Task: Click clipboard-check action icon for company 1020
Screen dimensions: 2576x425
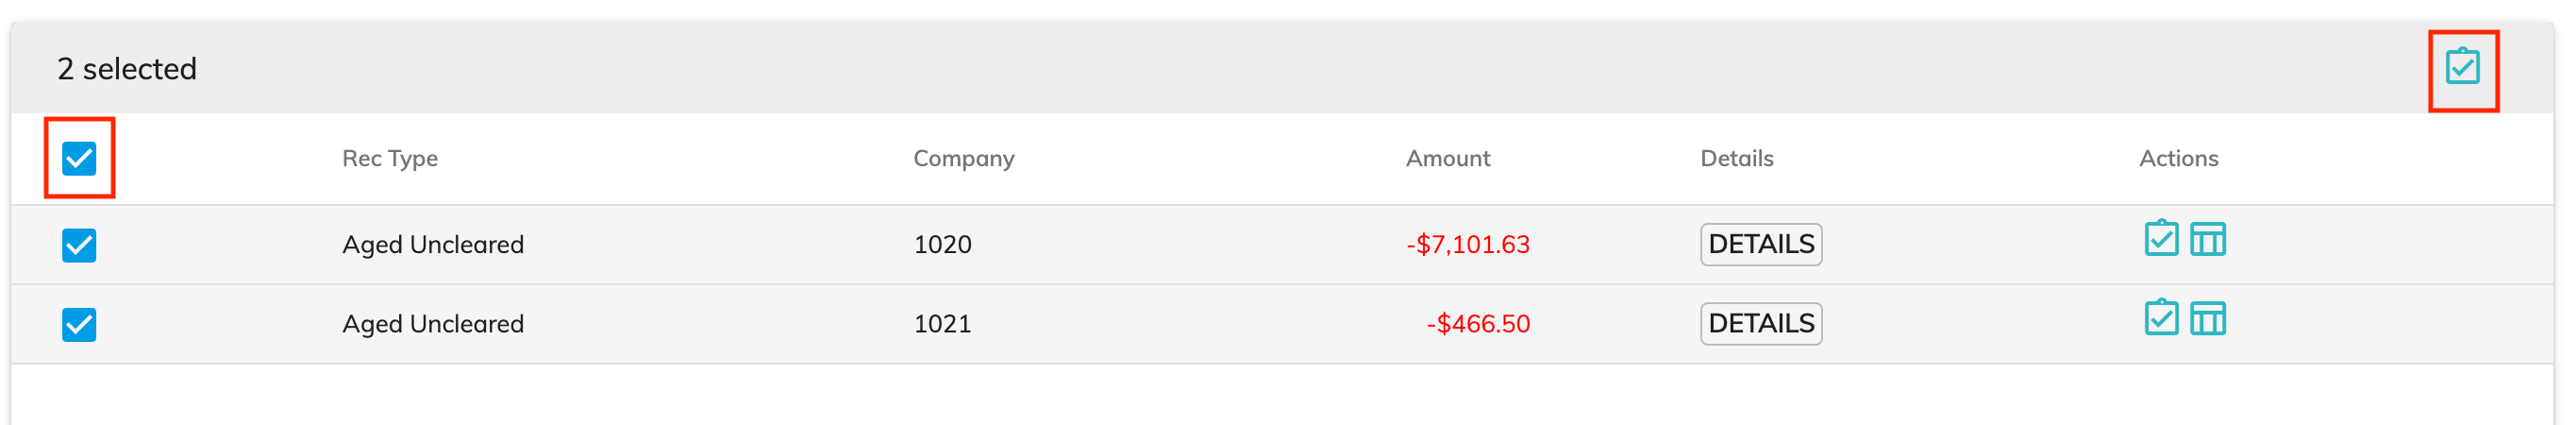Action: (x=2160, y=239)
